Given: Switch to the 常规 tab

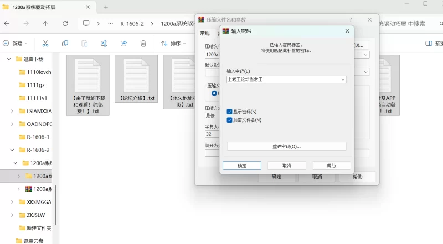Looking at the screenshot, I should (205, 33).
